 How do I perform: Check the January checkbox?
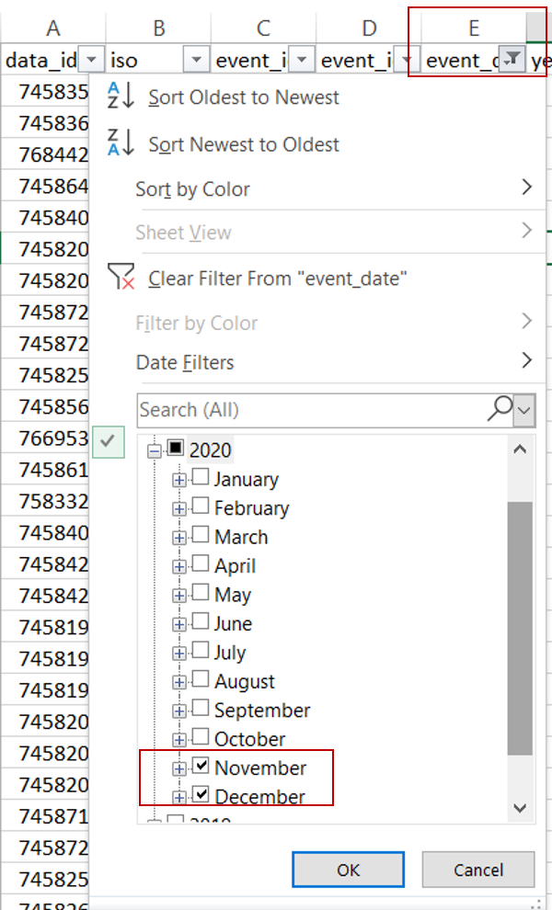click(x=200, y=479)
